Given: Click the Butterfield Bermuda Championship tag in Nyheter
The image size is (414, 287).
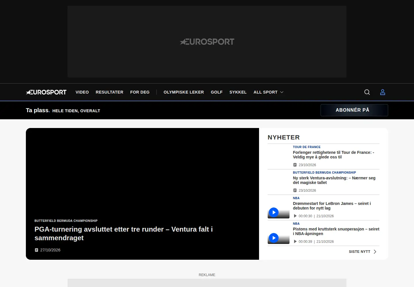Looking at the screenshot, I should [324, 172].
